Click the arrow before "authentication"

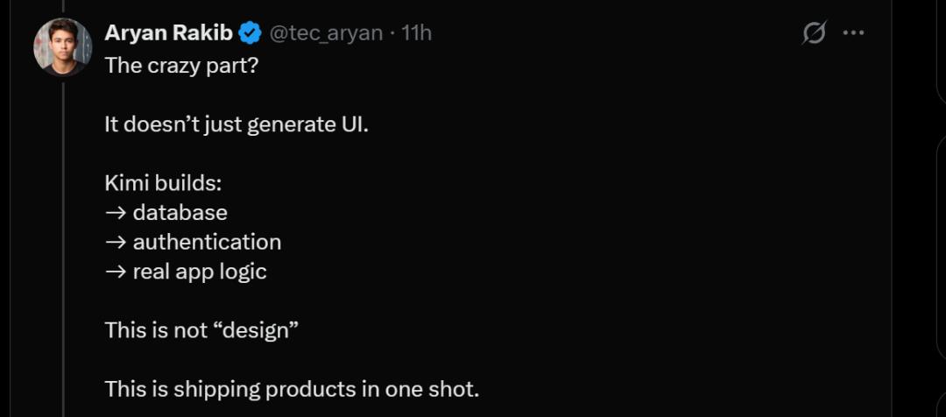[x=115, y=242]
